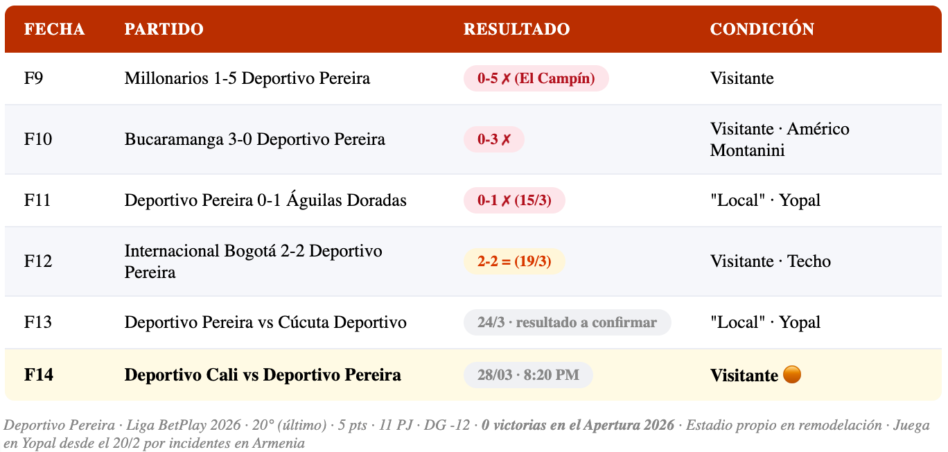Viewport: 948px width, 452px height.
Task: Click the Visitante · Techo condition cell
Action: [770, 261]
